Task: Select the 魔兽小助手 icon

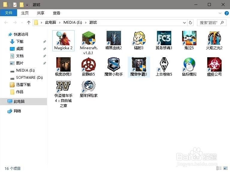Action: point(114,64)
